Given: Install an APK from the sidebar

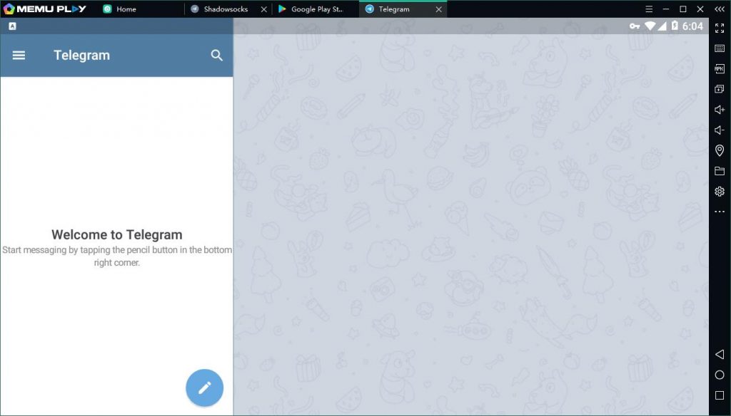Looking at the screenshot, I should [x=719, y=68].
